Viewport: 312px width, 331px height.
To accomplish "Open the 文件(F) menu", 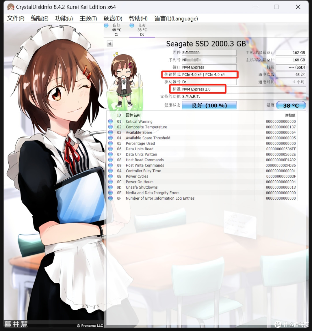I will [x=16, y=18].
